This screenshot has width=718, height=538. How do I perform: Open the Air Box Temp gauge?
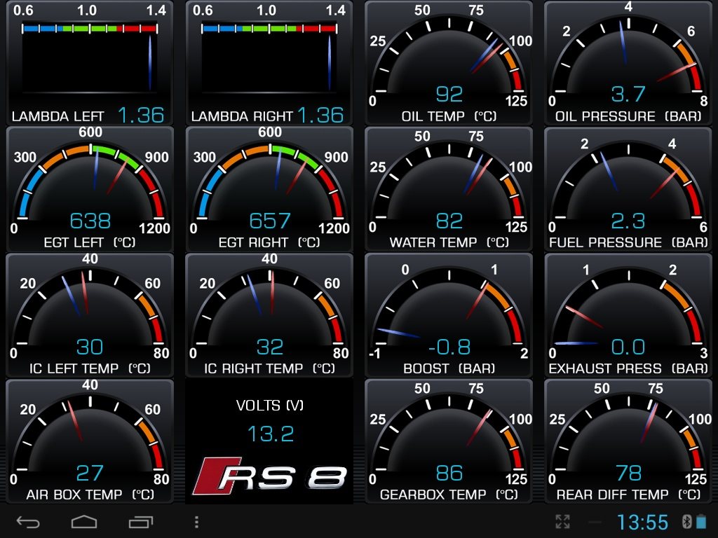click(90, 441)
